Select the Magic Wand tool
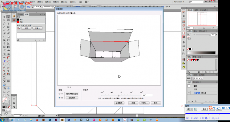This screenshot has width=230, height=122. (4, 20)
